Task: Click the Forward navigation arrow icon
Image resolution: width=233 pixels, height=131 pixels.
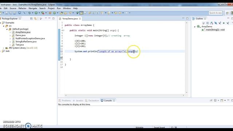Action: [x=126, y=13]
